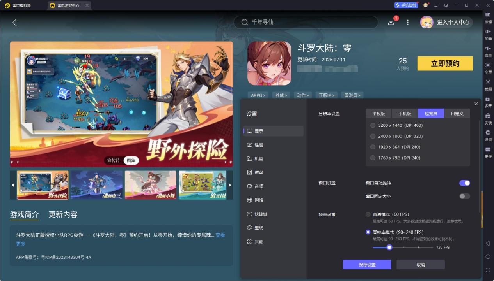Open the 正版IP > tag
494x281 pixels.
click(x=326, y=95)
